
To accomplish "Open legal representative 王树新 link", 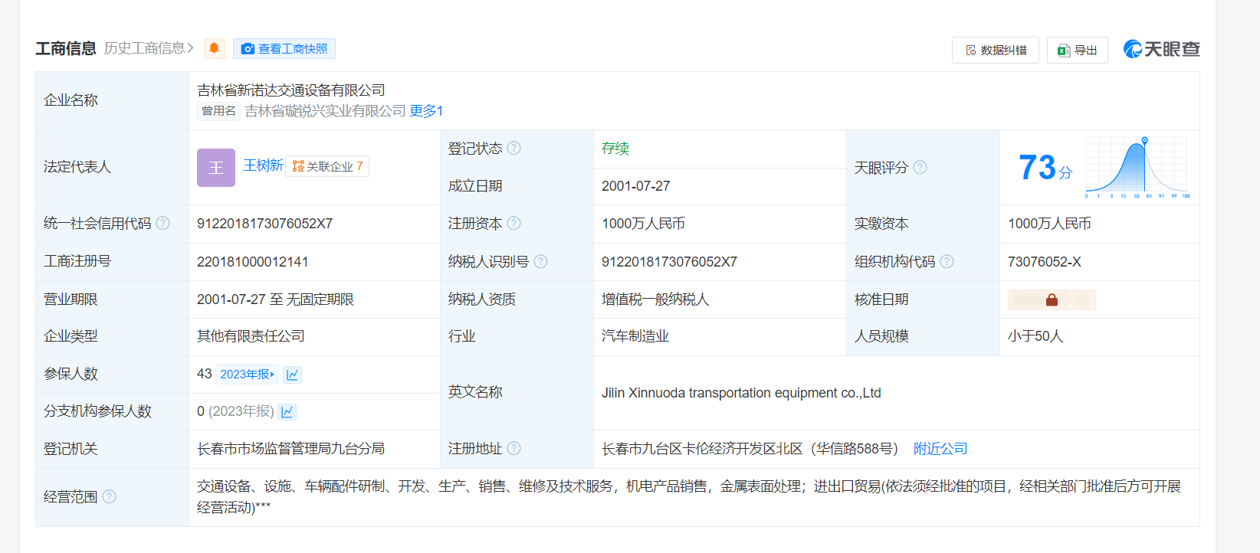I will (263, 165).
